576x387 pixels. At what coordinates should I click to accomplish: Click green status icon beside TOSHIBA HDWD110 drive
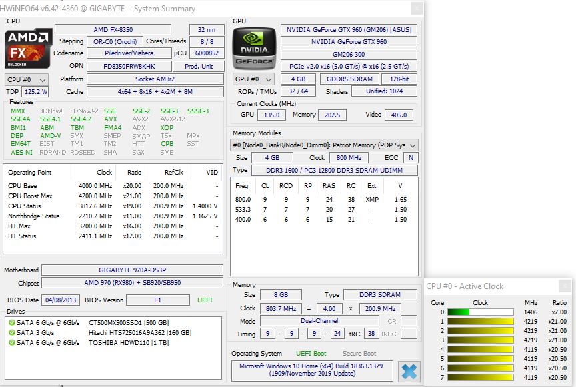pyautogui.click(x=12, y=342)
